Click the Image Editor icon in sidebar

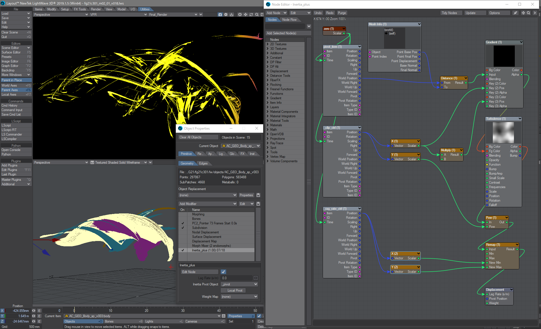click(15, 61)
